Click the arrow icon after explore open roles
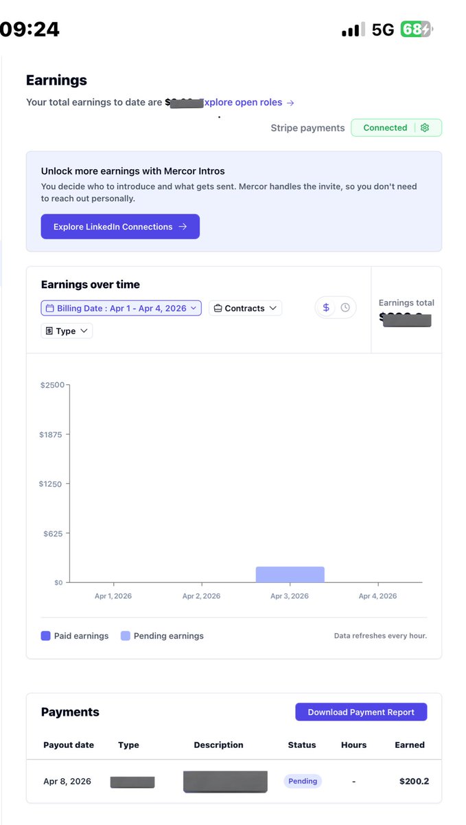Screen dimensions: 466x825 (x=290, y=102)
